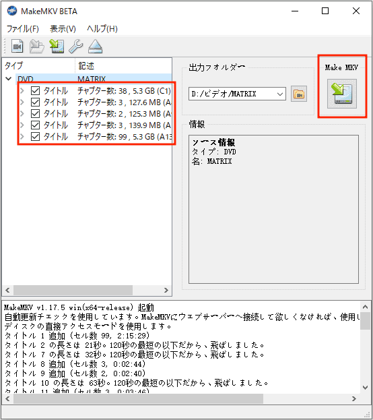Click the save to hard drive toolbar icon
The height and width of the screenshot is (420, 373).
[x=57, y=47]
